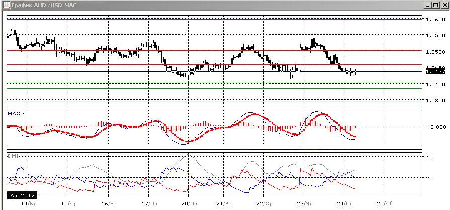Select the MACD indicator label
Screen dimensions: 450x210
point(16,114)
